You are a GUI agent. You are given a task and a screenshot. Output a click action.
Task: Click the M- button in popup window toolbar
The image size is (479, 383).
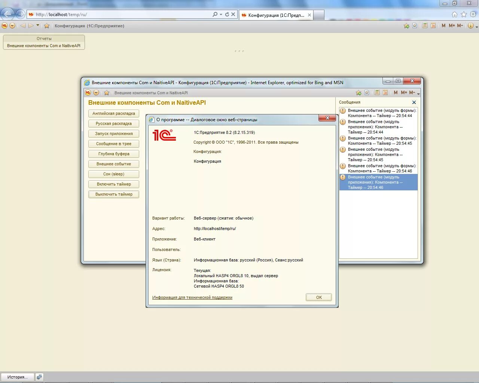tap(412, 93)
